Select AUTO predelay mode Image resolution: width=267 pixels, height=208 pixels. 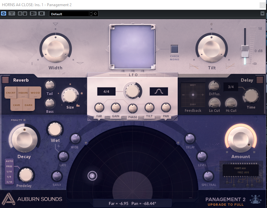tap(9, 161)
